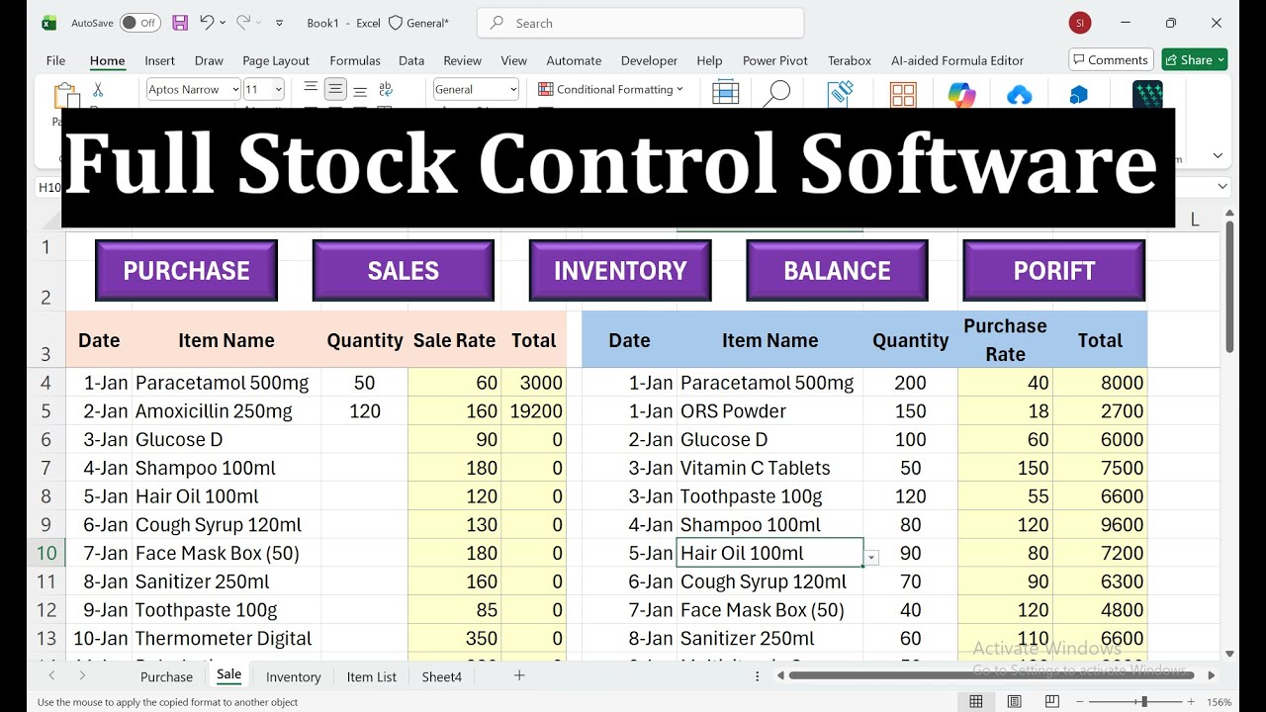Toggle the AutoSave switch
The width and height of the screenshot is (1266, 712).
140,23
